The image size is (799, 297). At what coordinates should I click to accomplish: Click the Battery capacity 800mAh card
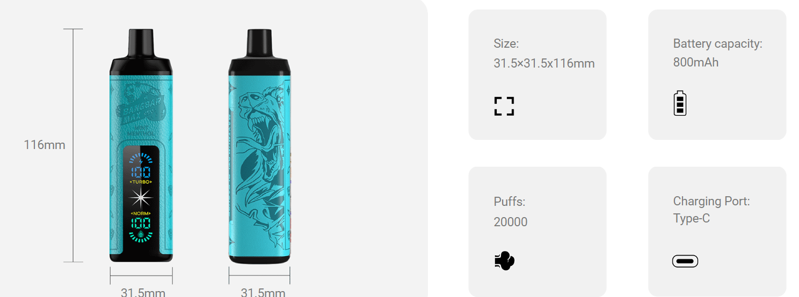717,75
